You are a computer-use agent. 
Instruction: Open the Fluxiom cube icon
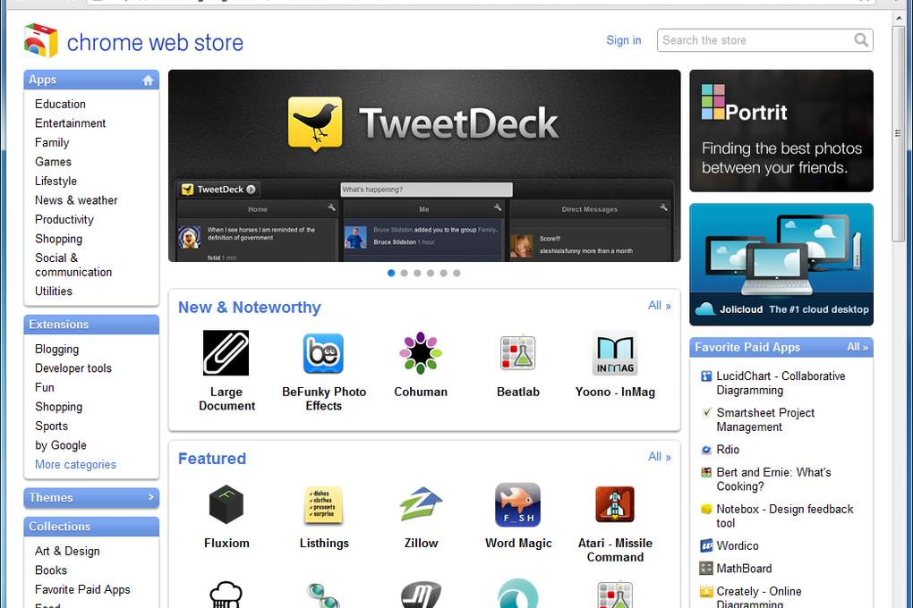coord(226,504)
